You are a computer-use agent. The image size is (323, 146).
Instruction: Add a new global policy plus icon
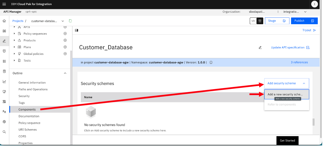[x=65, y=54]
